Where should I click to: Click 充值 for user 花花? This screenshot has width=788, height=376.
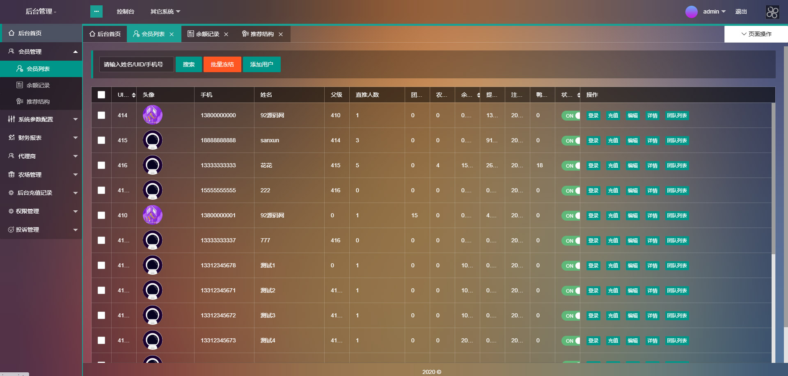click(x=613, y=166)
